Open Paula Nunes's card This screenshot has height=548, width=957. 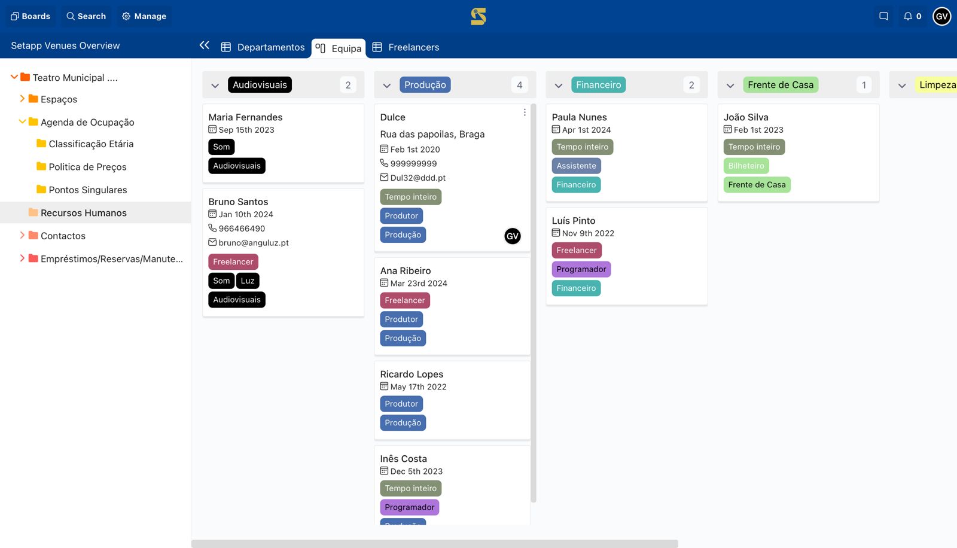coord(579,117)
